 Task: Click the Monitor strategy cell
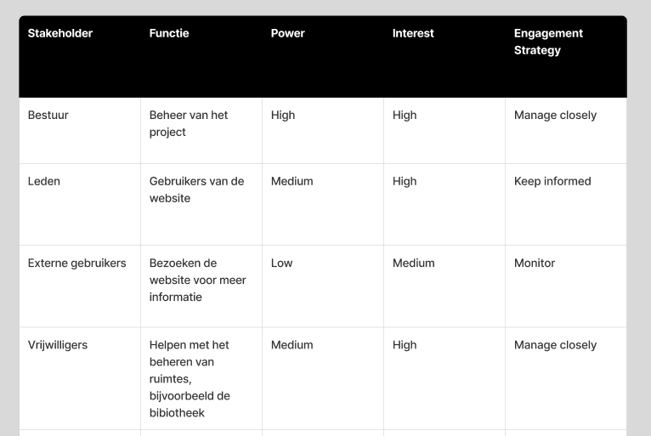[535, 263]
